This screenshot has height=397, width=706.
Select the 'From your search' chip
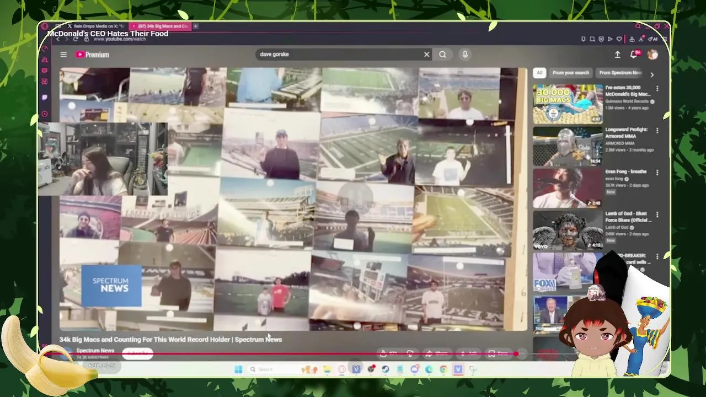571,73
